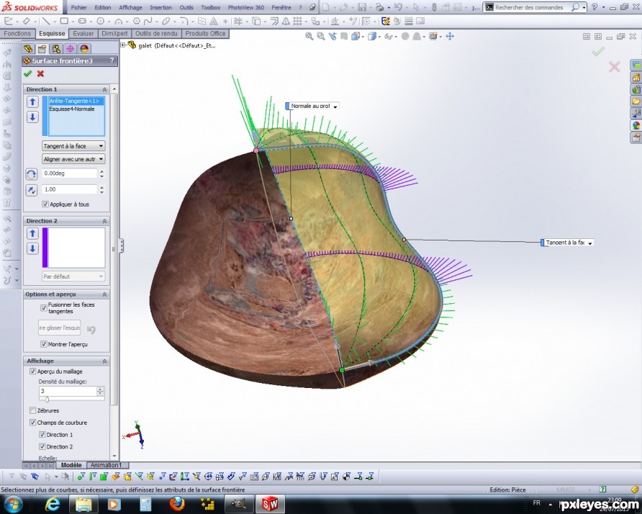
Task: Select the Circle sketch tool
Action: (x=100, y=21)
